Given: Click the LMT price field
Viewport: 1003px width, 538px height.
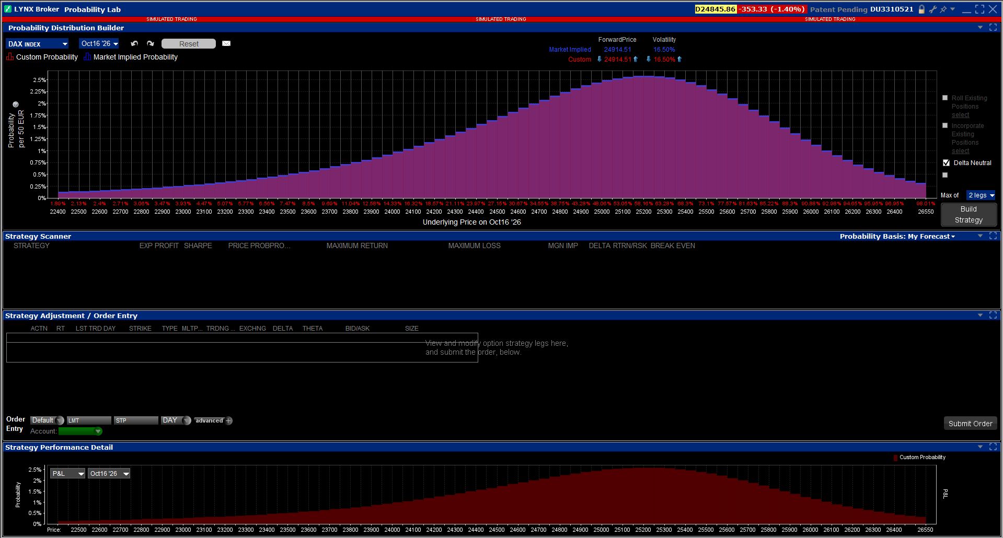Looking at the screenshot, I should [x=89, y=420].
